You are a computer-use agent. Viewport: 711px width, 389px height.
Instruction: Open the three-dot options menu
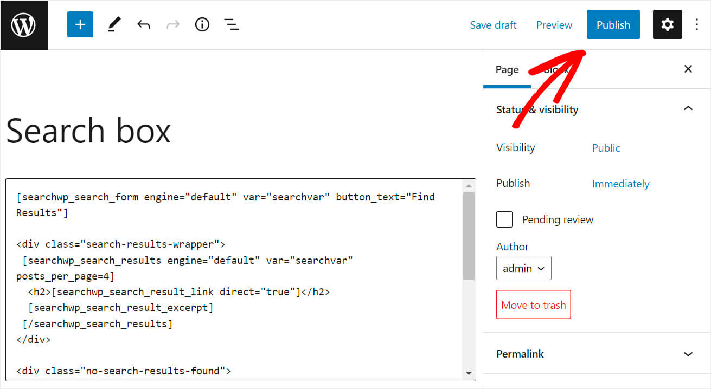[697, 24]
